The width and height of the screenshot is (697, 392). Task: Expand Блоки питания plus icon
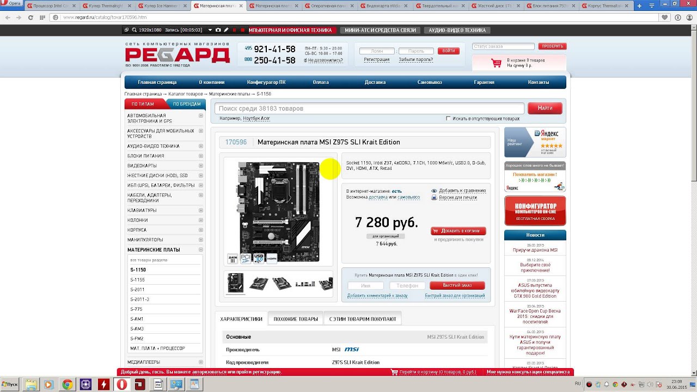pos(201,156)
